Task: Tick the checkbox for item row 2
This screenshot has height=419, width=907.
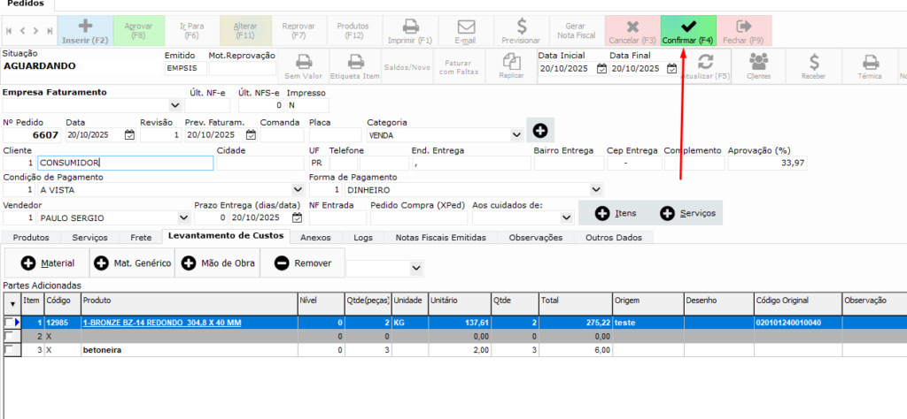Action: 10,337
